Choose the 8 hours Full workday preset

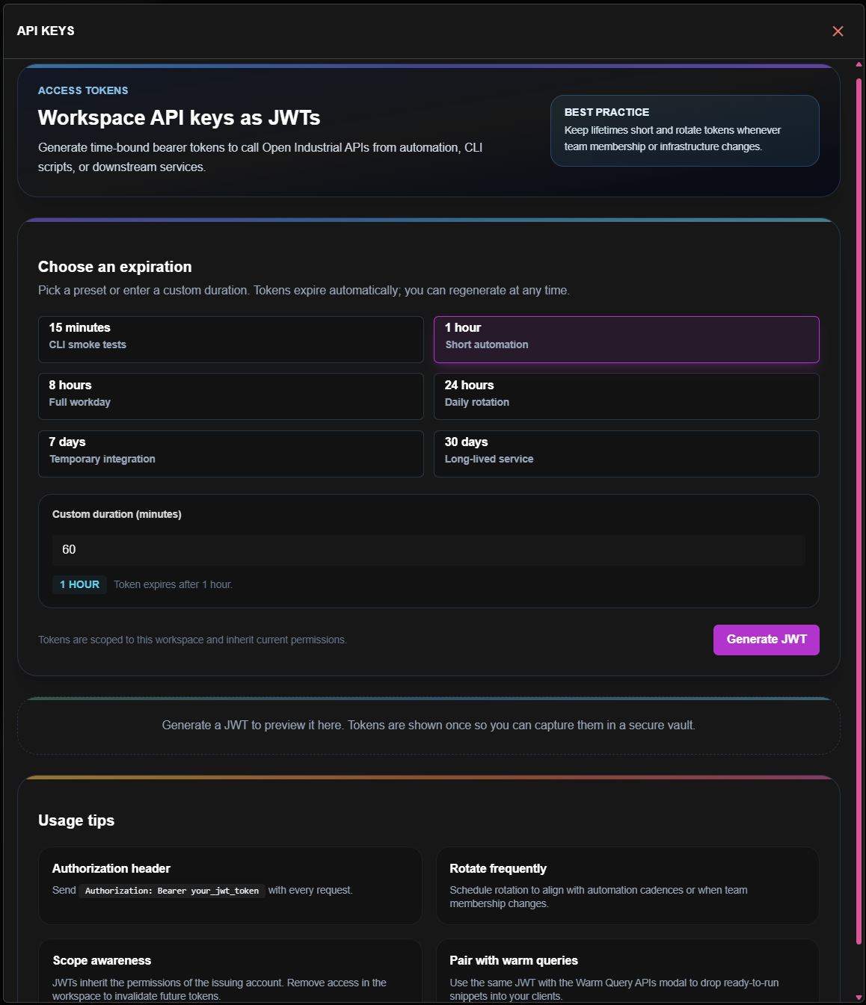click(231, 396)
